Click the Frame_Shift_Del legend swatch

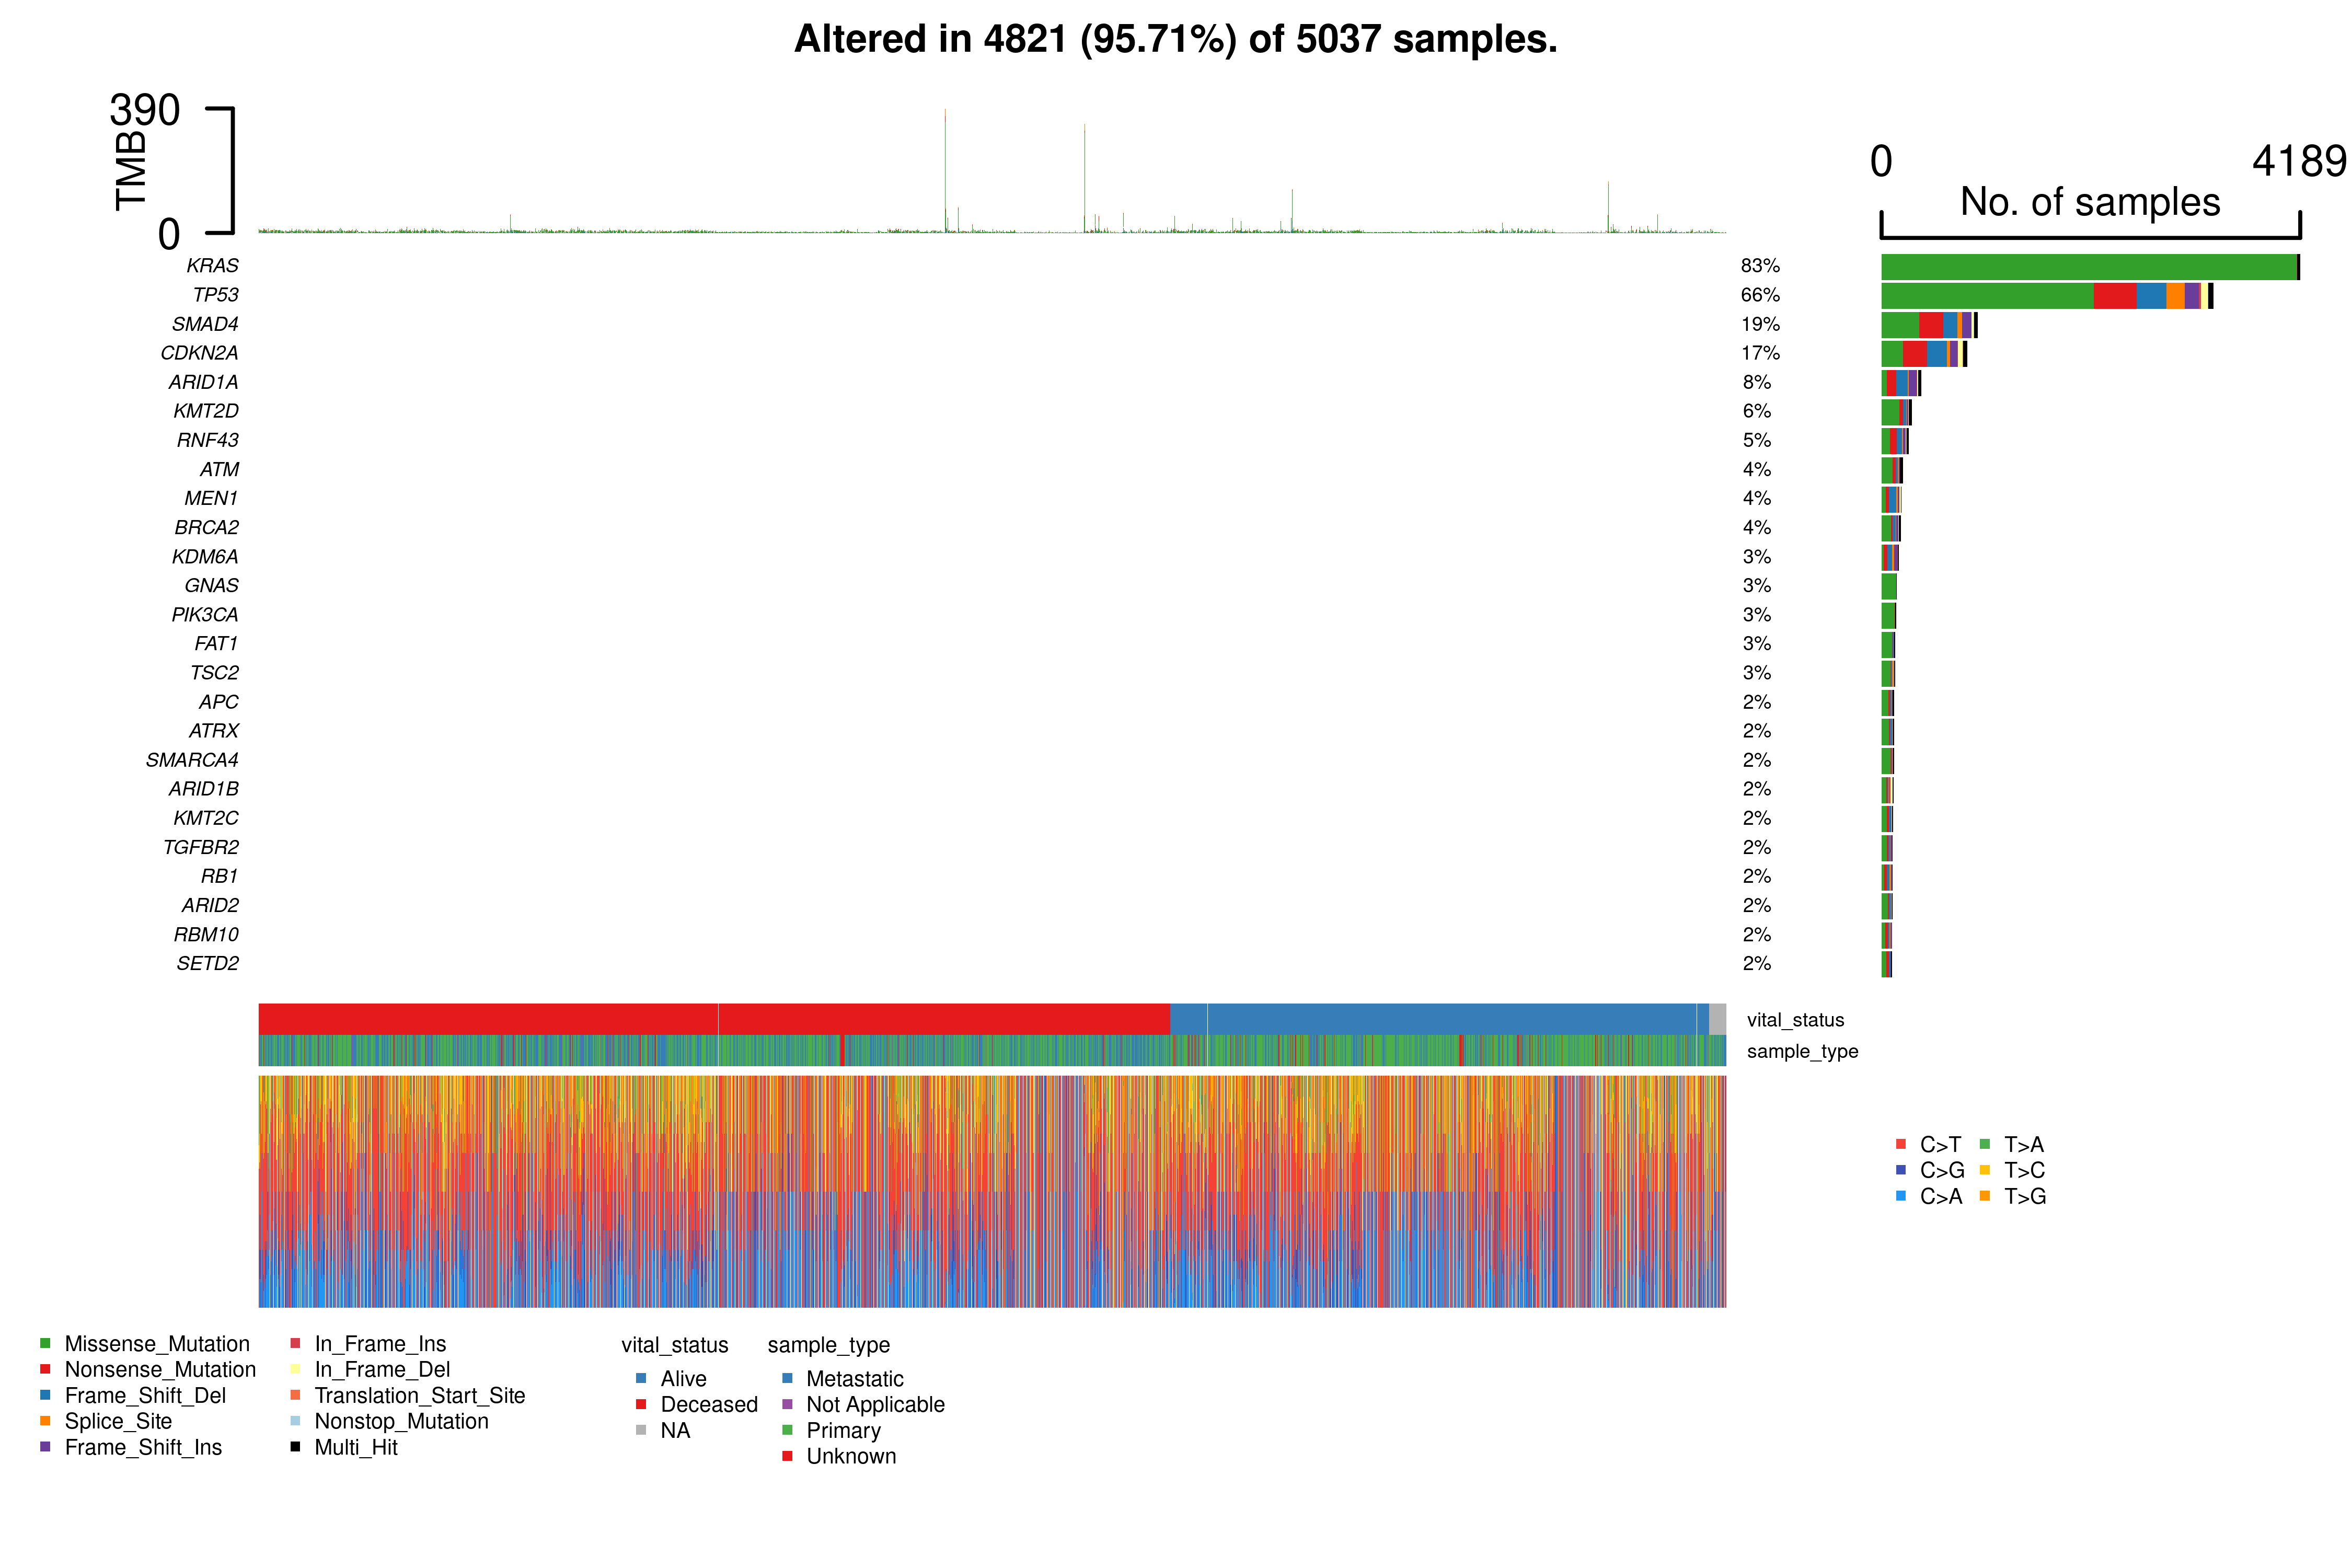[x=45, y=1395]
